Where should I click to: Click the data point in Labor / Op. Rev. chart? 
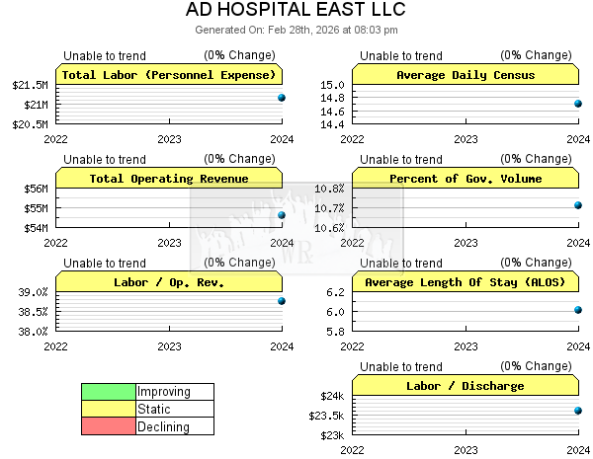(x=282, y=301)
